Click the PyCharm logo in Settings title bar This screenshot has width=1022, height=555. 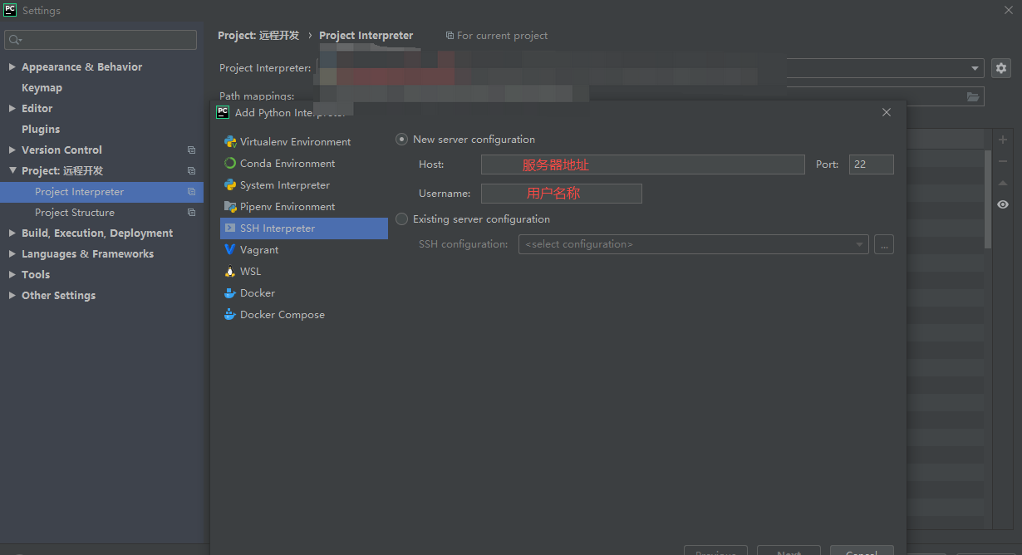[11, 10]
